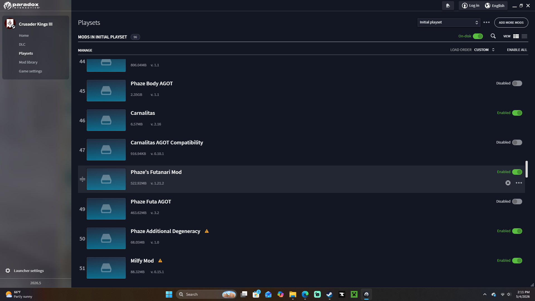Open the Initial playset dropdown

[x=449, y=22]
